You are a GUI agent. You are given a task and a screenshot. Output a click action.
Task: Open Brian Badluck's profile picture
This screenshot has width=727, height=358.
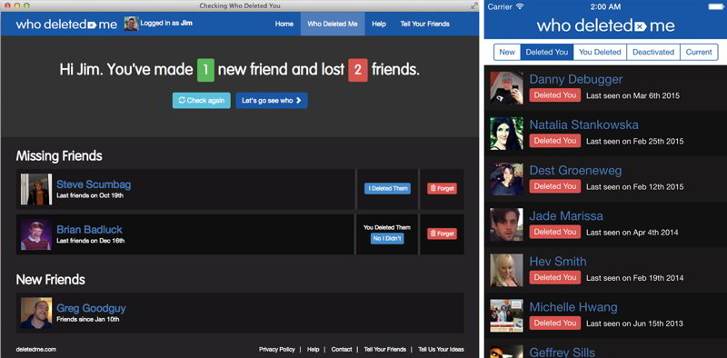point(36,234)
